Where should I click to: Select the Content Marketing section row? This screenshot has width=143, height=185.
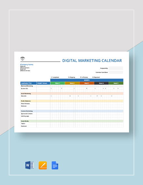coord(72,111)
